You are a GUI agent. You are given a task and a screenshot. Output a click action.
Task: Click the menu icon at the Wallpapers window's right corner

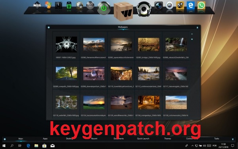coord(197,27)
